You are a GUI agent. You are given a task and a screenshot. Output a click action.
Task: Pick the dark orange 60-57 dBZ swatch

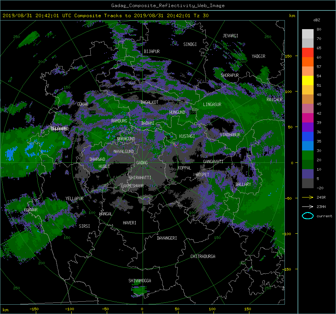tap(308, 62)
